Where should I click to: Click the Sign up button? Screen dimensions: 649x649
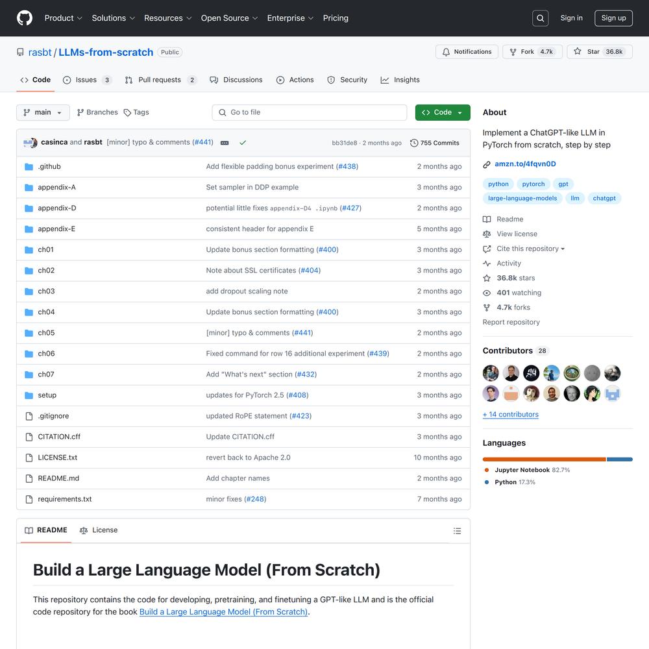(x=613, y=18)
